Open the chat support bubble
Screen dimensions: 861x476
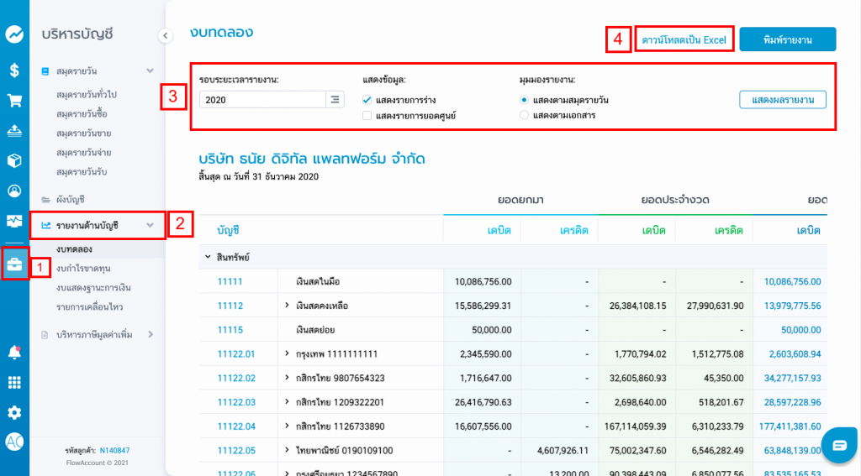tap(838, 444)
